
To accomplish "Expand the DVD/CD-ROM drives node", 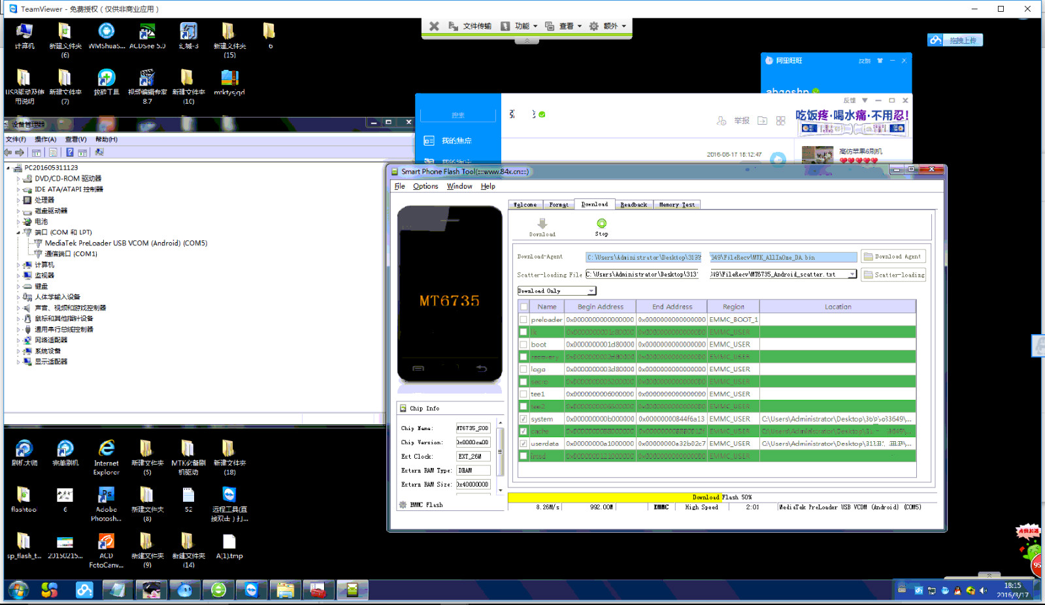I will point(18,179).
